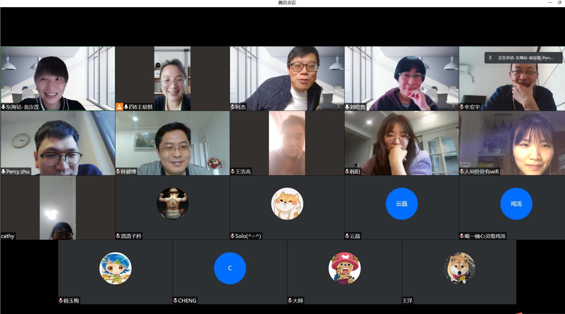
Task: Click the microphone icon next to 刘晓隽
Action: click(347, 107)
